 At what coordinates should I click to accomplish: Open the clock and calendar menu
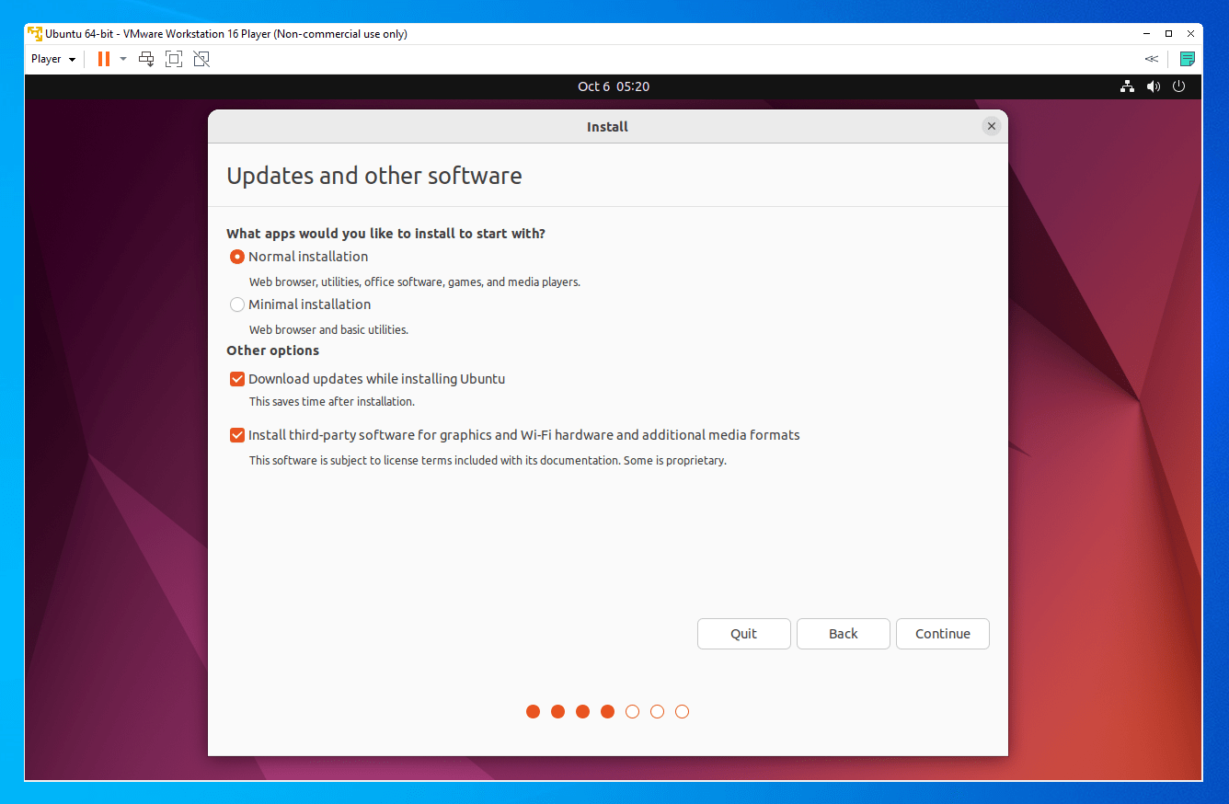614,86
